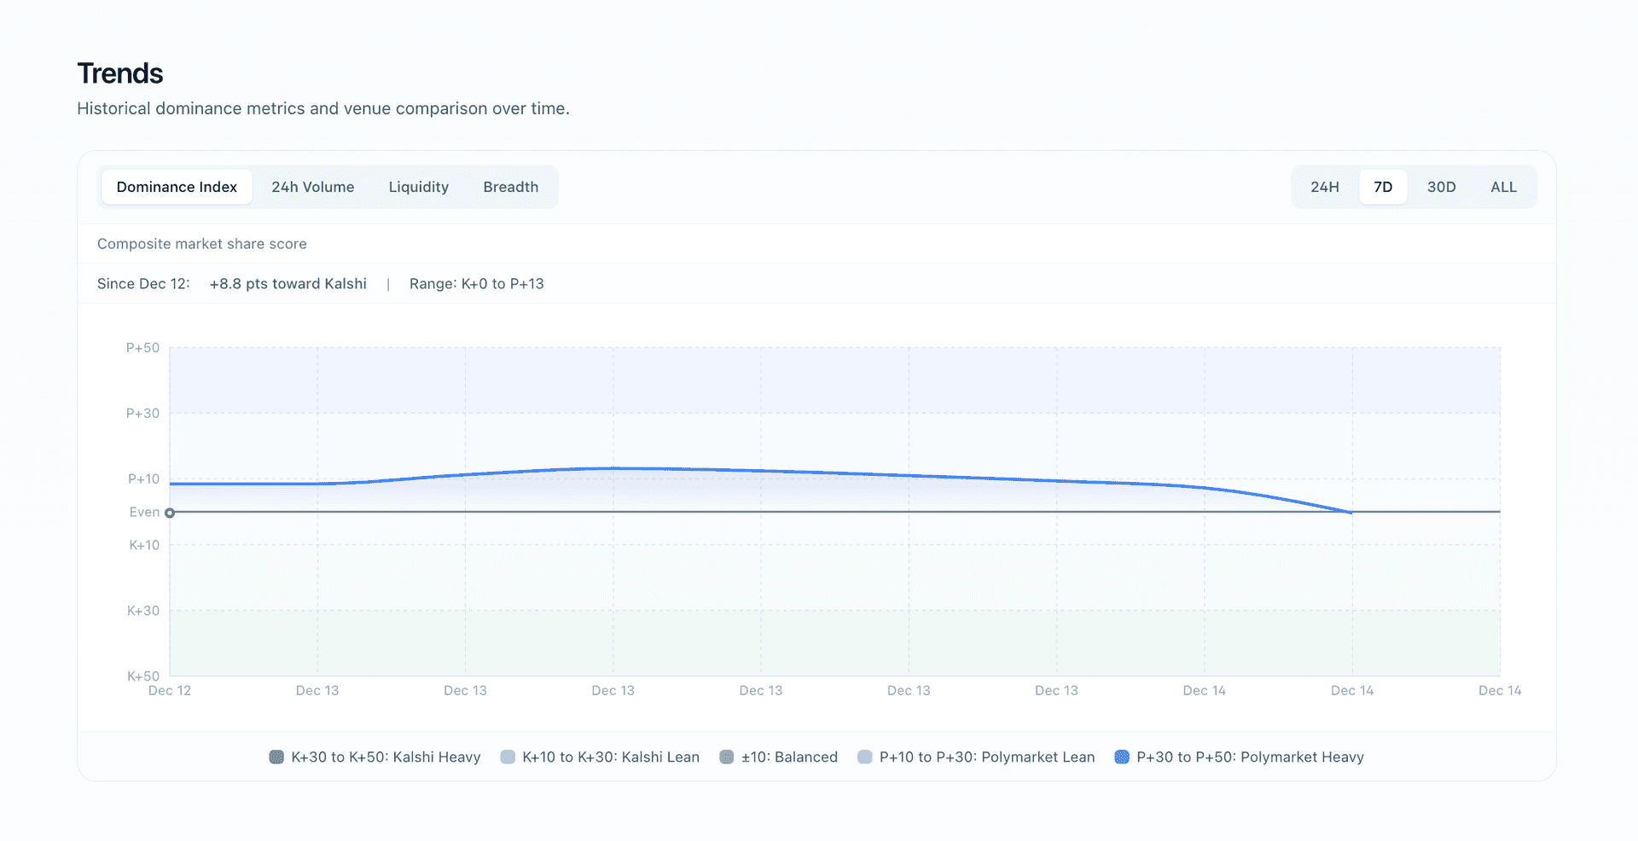Screen dimensions: 1638x841
Task: Open the 24h Volume tab
Action: point(312,187)
